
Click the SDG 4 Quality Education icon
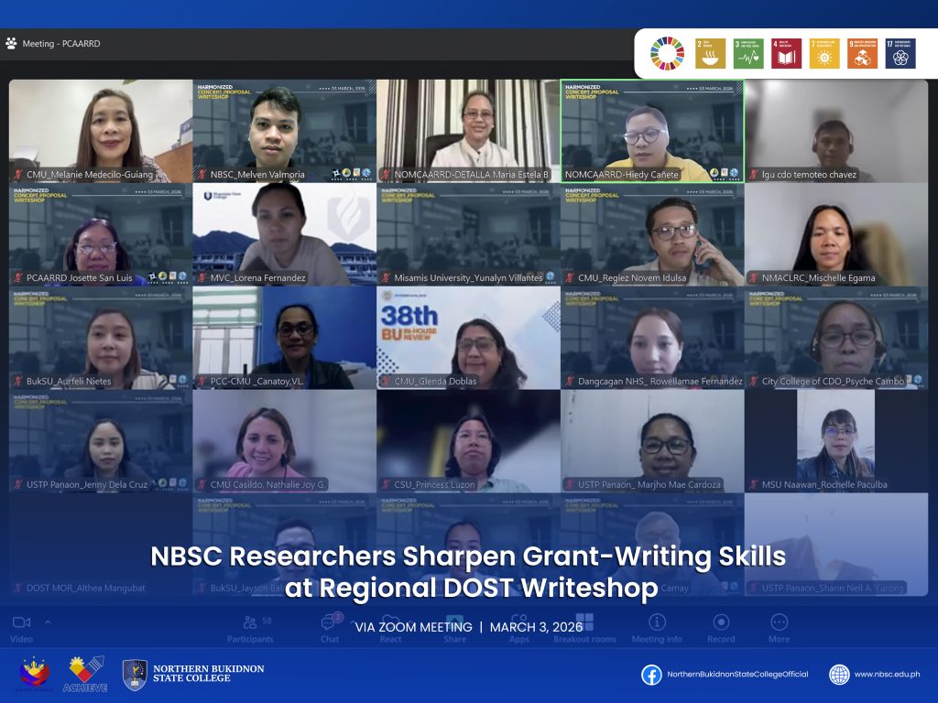(786, 53)
